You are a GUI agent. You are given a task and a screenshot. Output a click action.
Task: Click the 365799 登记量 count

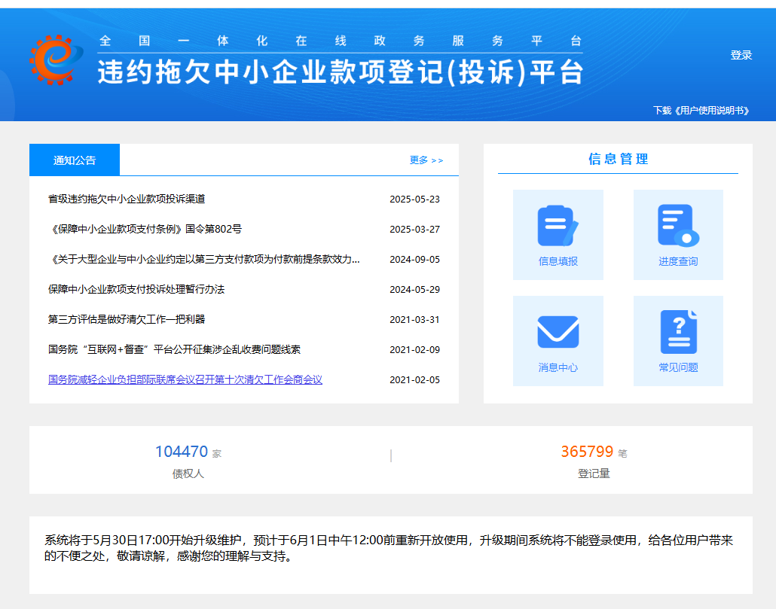(x=587, y=452)
